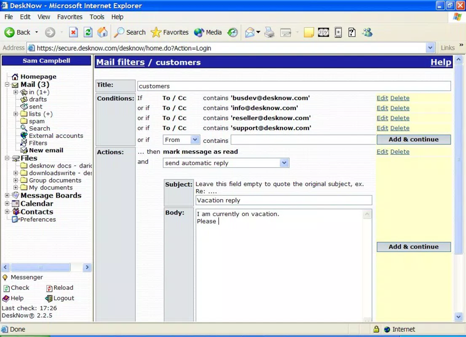Screen dimensions: 466x337
Task: Click the IE Back arrow icon
Action: click(x=10, y=32)
